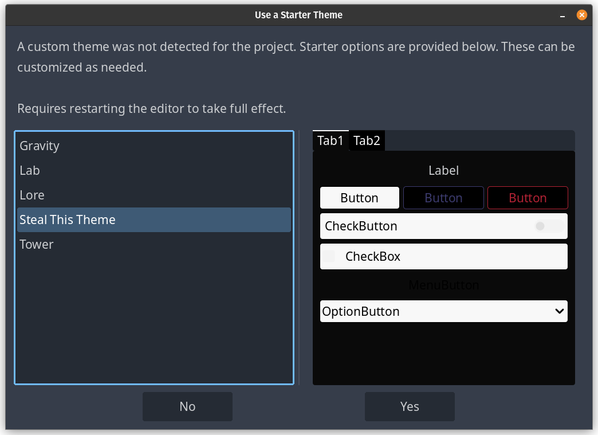Tick the CheckBox square
The image size is (598, 435).
pyautogui.click(x=329, y=257)
